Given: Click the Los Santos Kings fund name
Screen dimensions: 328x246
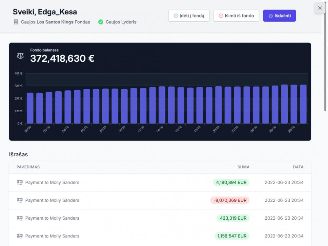Looking at the screenshot, I should point(55,22).
